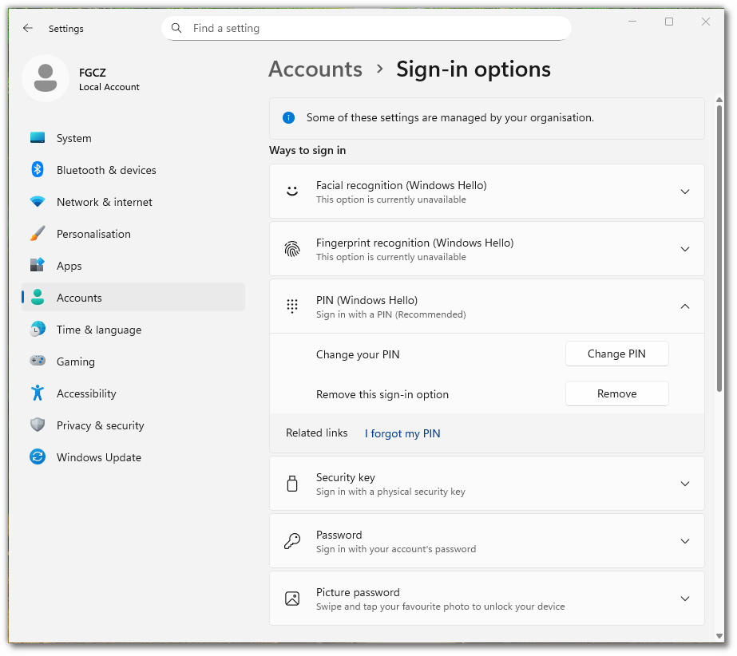Minimize the Settings window
Viewport: 737px width, 656px height.
click(x=632, y=22)
